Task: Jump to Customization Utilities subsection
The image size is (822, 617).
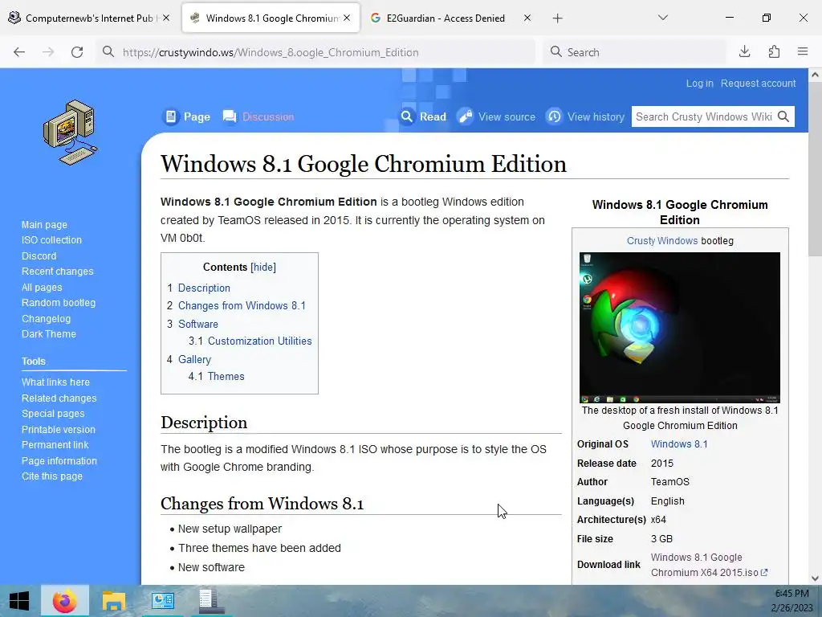Action: (x=259, y=341)
